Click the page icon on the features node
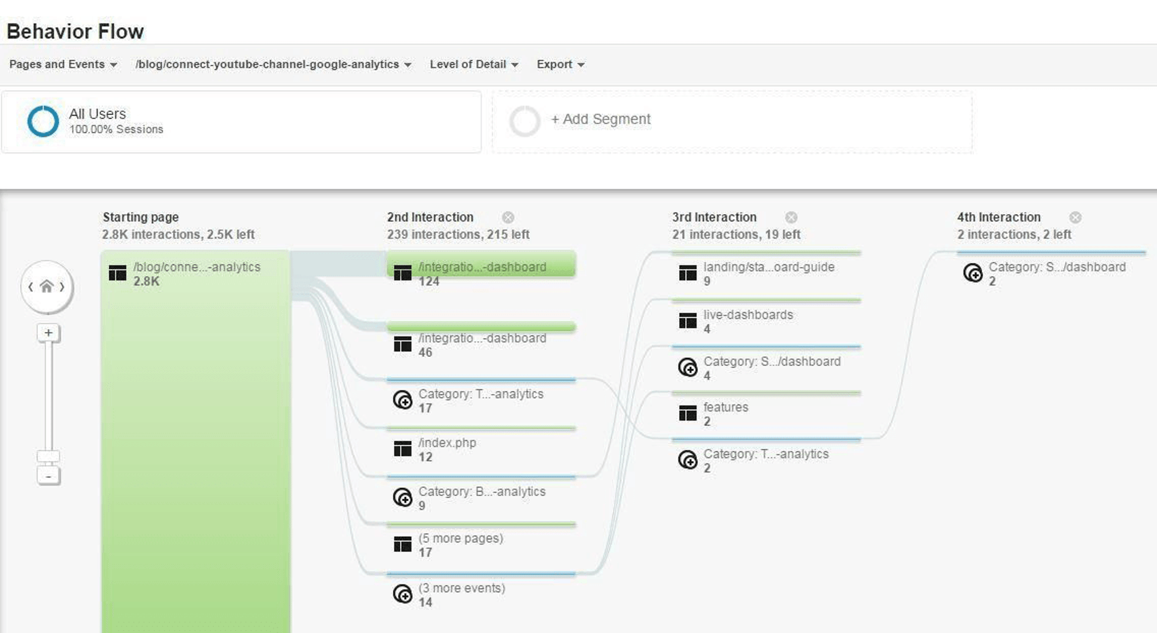 click(687, 413)
